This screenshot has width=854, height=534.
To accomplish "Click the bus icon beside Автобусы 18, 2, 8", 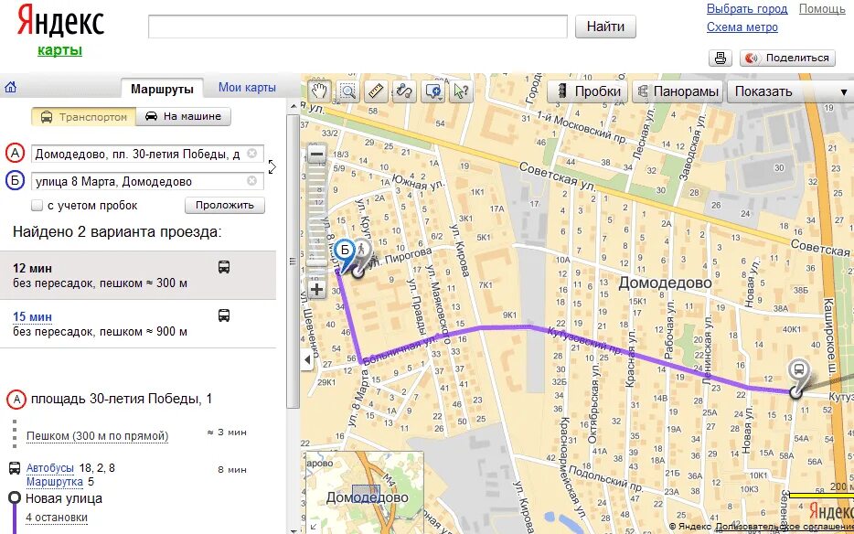I will [15, 468].
